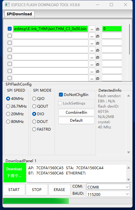Open the COM port dropdown showing COM8
The width and height of the screenshot is (135, 210).
[x=108, y=187]
